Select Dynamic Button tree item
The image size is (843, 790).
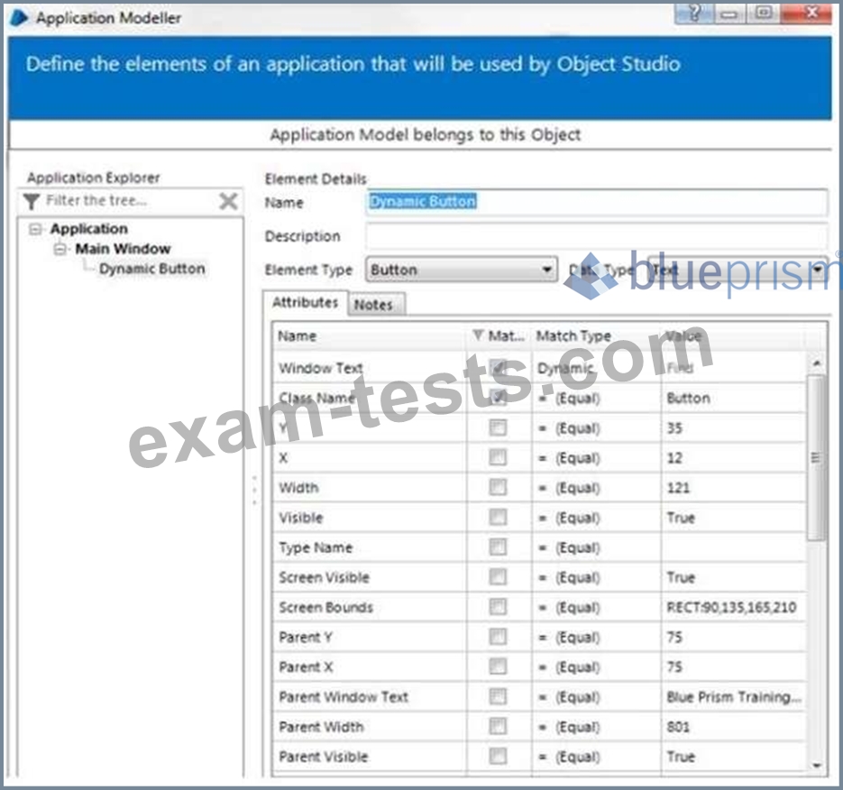coord(152,269)
